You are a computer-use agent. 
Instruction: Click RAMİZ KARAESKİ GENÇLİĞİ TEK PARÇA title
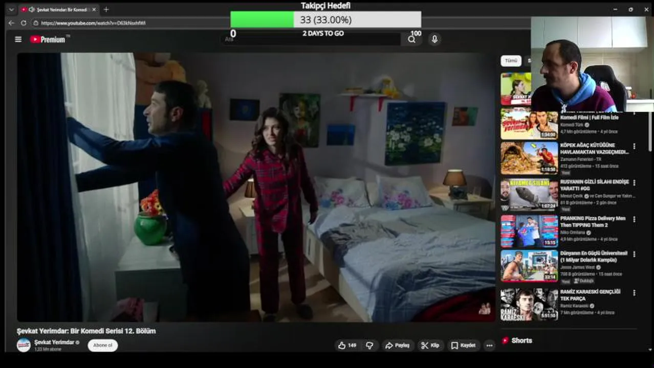pos(590,295)
